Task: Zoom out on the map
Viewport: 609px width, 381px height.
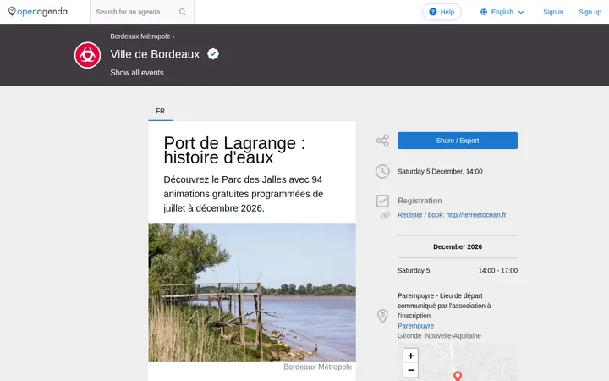Action: coord(410,370)
